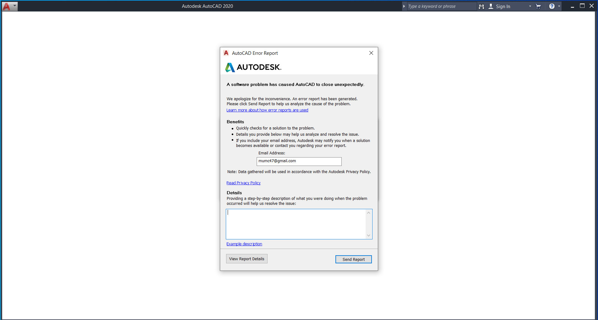Open the Read Privacy Policy link
Image resolution: width=598 pixels, height=320 pixels.
click(244, 183)
